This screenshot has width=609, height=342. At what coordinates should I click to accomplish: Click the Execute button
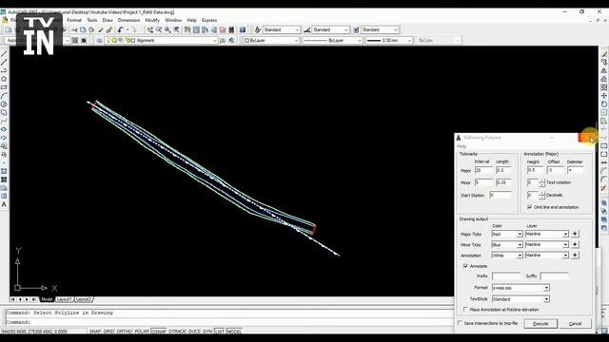(x=540, y=323)
